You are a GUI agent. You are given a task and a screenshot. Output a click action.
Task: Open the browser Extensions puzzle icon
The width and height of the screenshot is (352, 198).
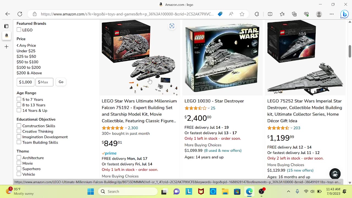click(257, 14)
